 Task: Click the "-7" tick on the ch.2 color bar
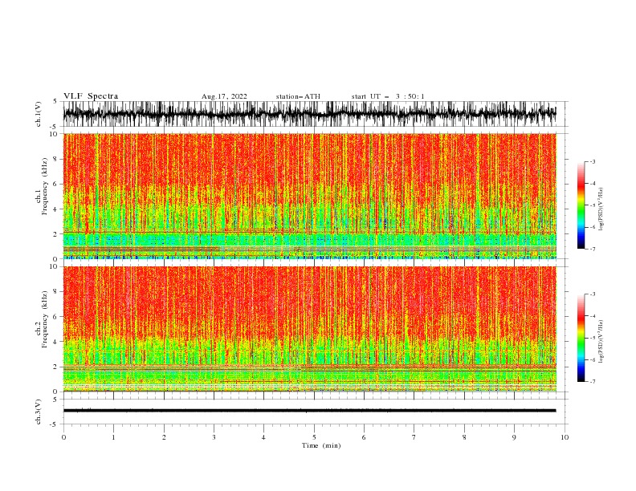592,381
